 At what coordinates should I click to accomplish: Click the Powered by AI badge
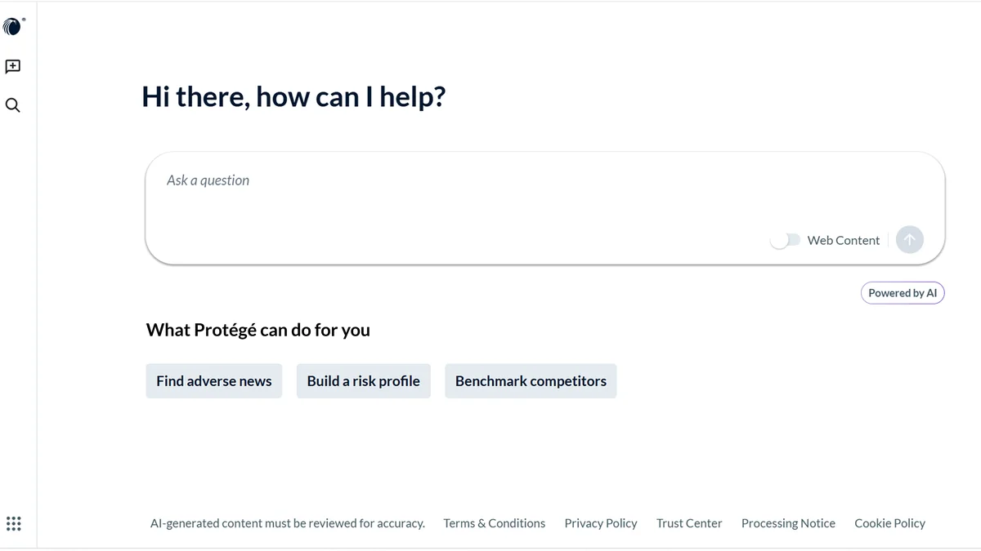(x=903, y=293)
